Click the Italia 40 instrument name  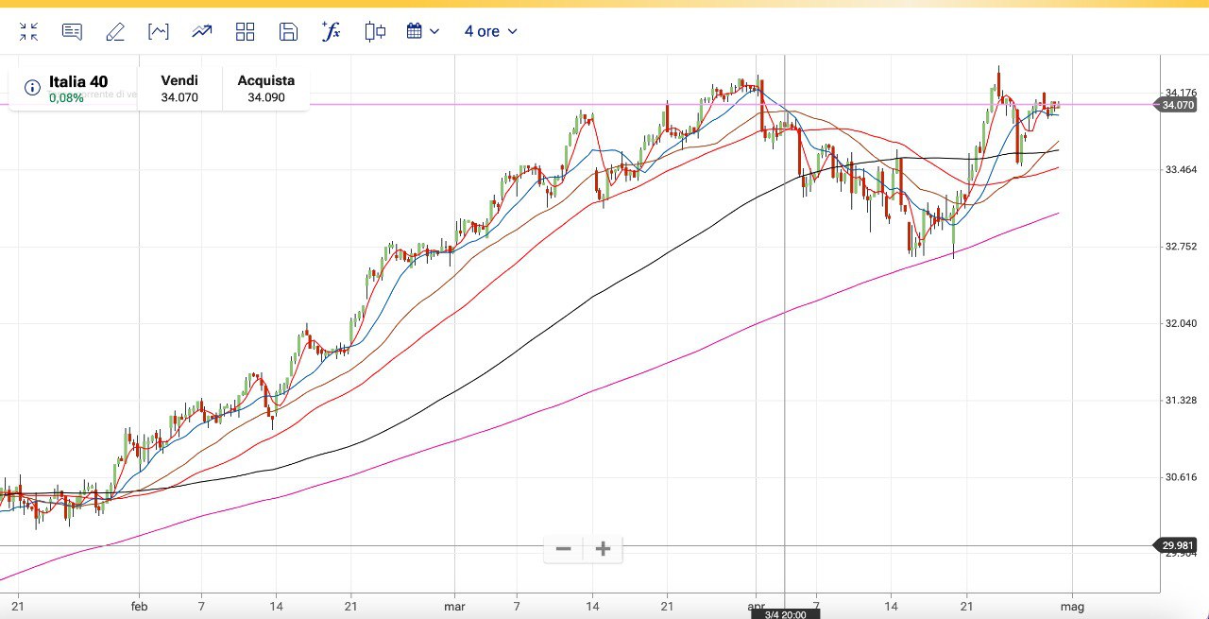pyautogui.click(x=78, y=81)
